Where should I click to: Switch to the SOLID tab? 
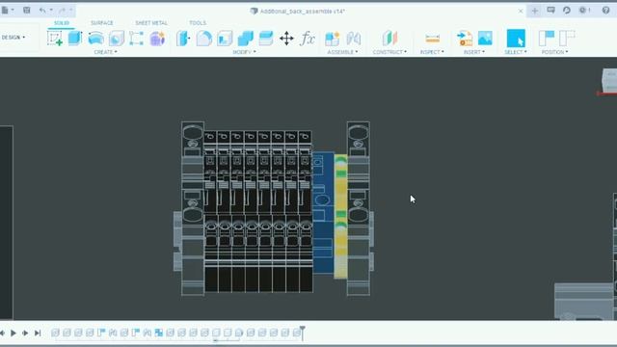[62, 23]
